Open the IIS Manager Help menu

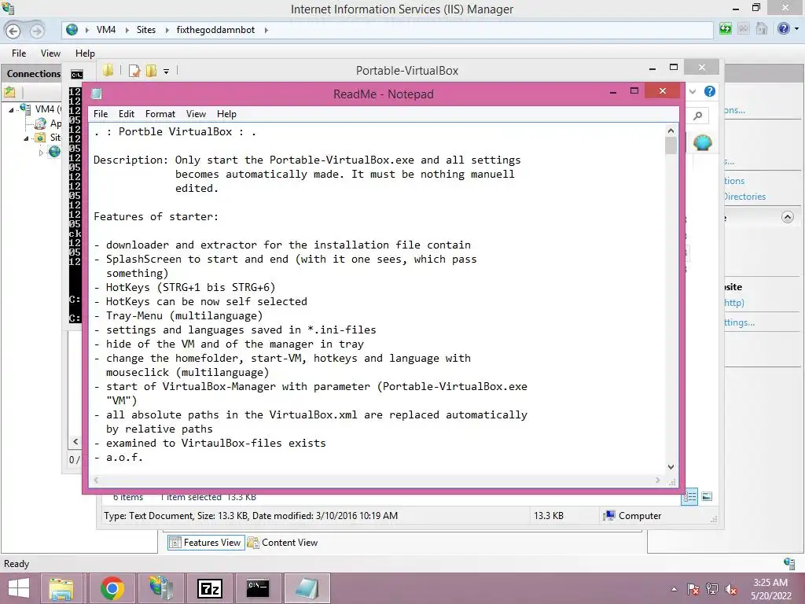click(x=85, y=53)
